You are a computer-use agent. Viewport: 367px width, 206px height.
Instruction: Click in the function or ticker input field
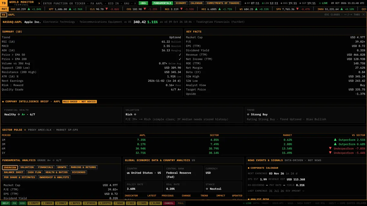pyautogui.click(x=89, y=3)
